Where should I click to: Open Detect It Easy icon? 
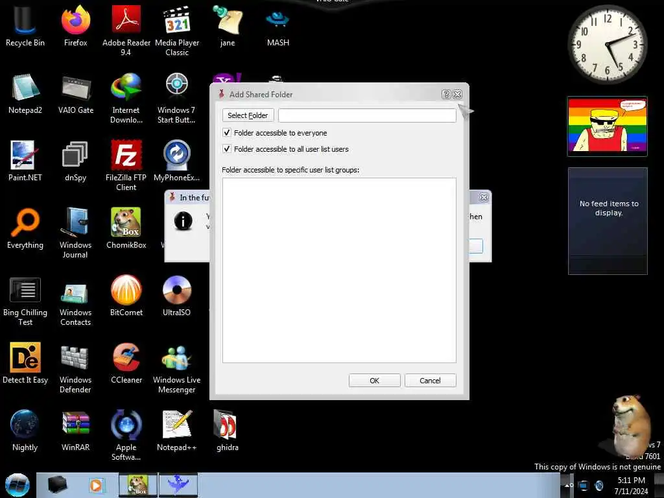[25, 363]
